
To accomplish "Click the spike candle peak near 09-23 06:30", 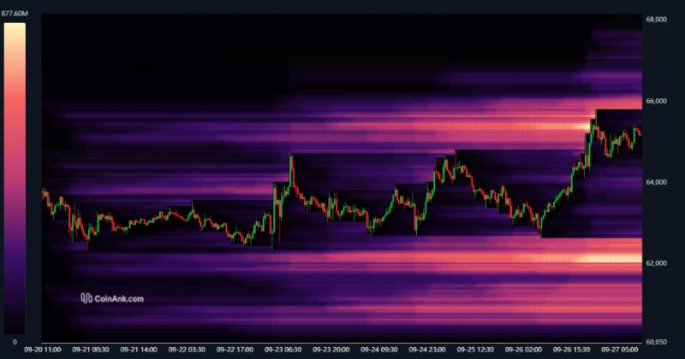I will click(x=291, y=156).
